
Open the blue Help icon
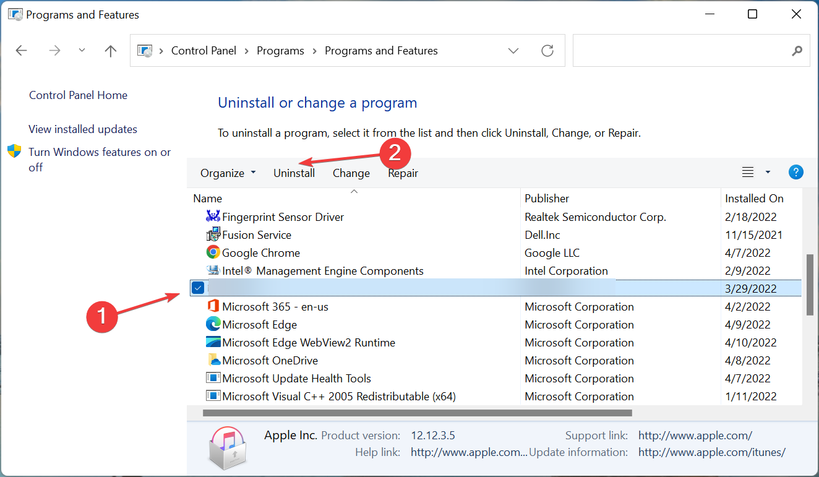[x=796, y=172]
